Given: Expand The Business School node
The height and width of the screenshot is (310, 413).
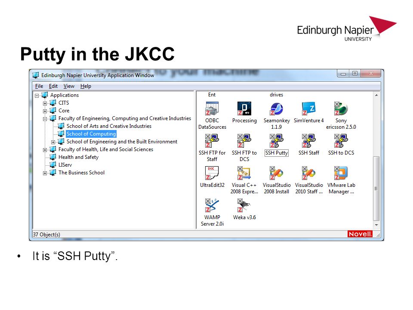Looking at the screenshot, I should tap(45, 173).
